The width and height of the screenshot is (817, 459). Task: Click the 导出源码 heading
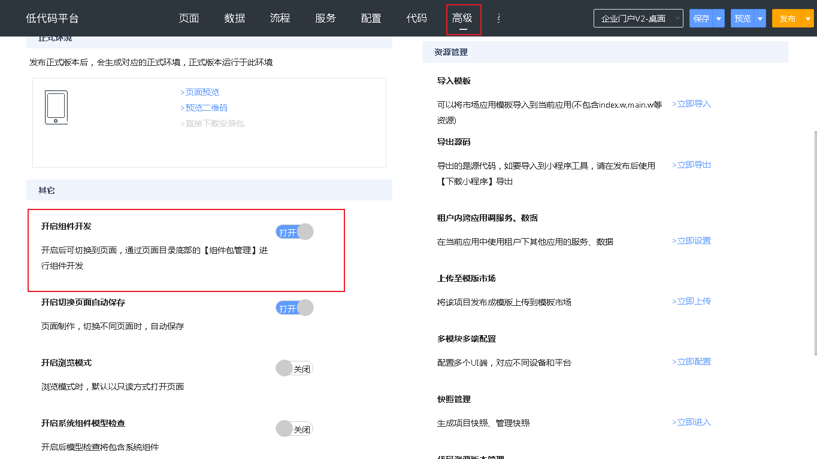pos(454,142)
